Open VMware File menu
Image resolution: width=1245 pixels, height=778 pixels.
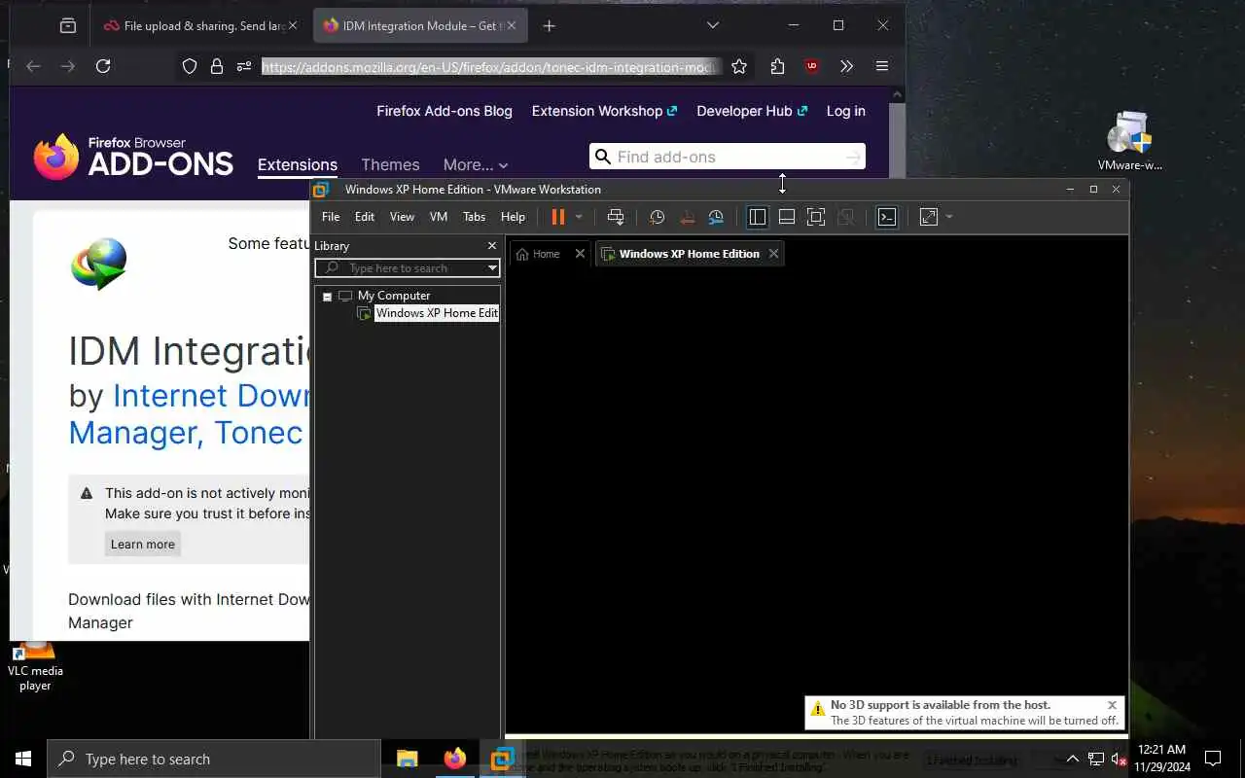point(331,217)
